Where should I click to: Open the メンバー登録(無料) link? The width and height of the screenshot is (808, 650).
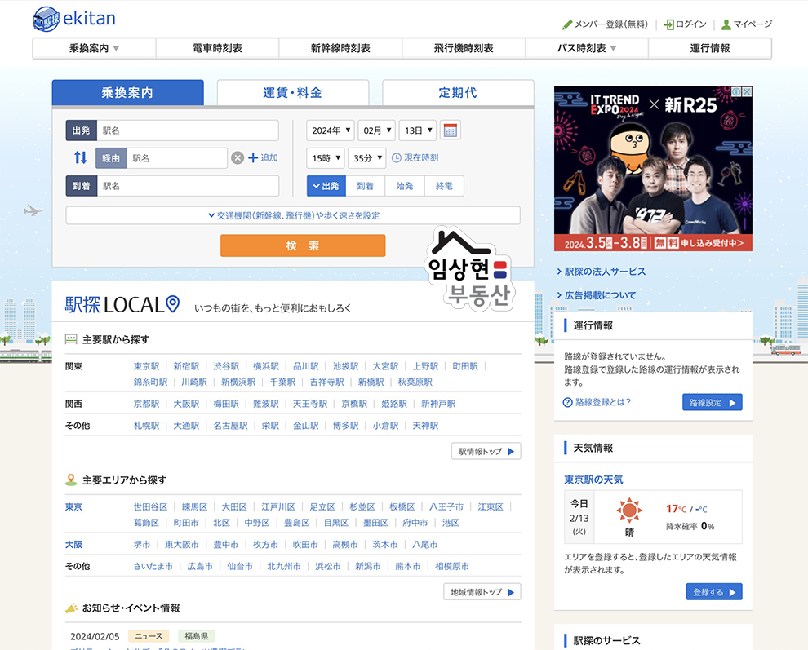(x=611, y=24)
